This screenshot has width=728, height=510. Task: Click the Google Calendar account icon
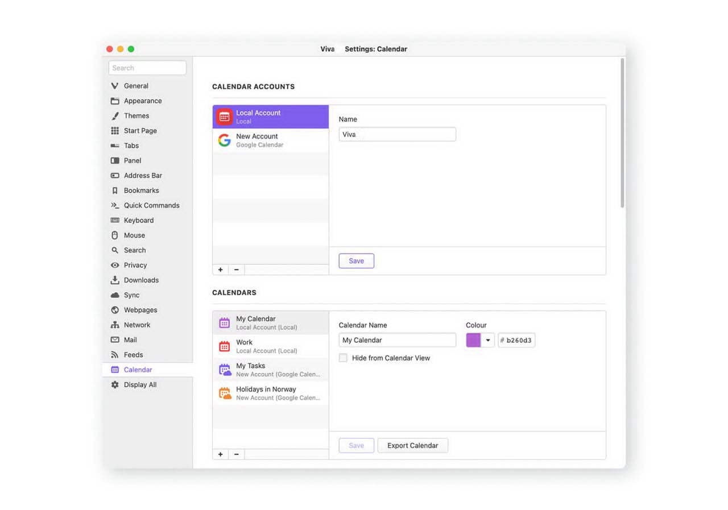224,140
